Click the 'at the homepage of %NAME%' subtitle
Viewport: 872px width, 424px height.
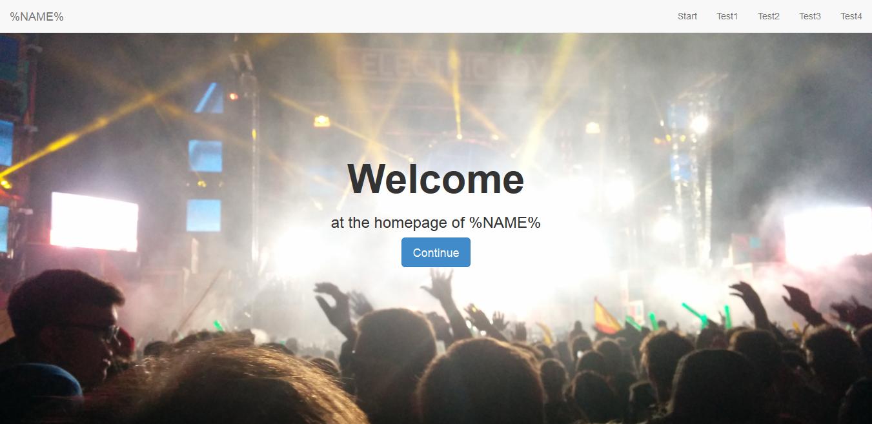(436, 223)
